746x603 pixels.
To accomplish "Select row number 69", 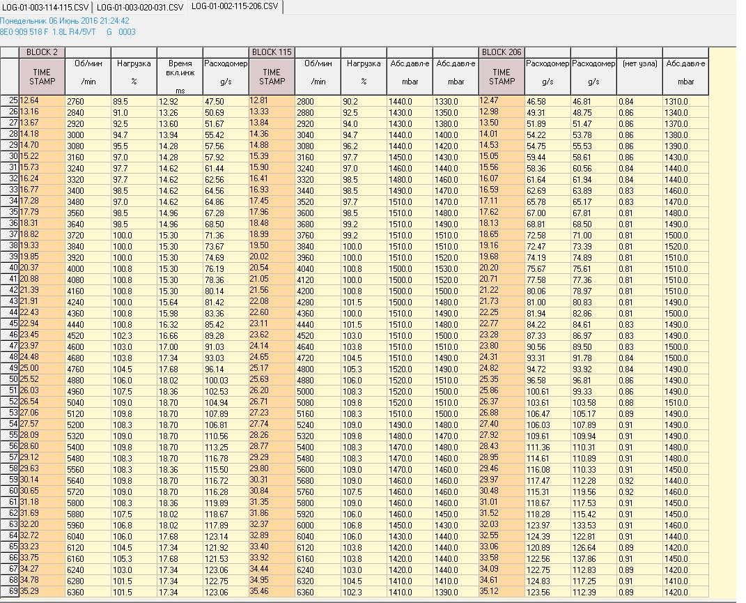I will [x=10, y=592].
